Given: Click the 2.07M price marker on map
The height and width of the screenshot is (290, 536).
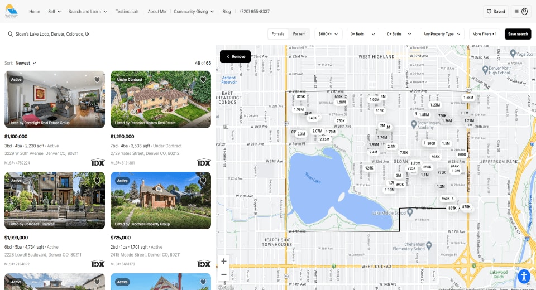Looking at the screenshot, I should point(317,131).
